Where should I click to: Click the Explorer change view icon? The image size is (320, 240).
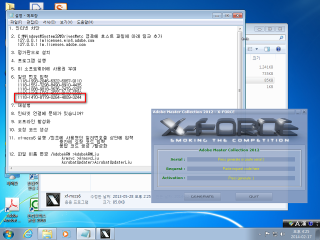tap(250, 49)
